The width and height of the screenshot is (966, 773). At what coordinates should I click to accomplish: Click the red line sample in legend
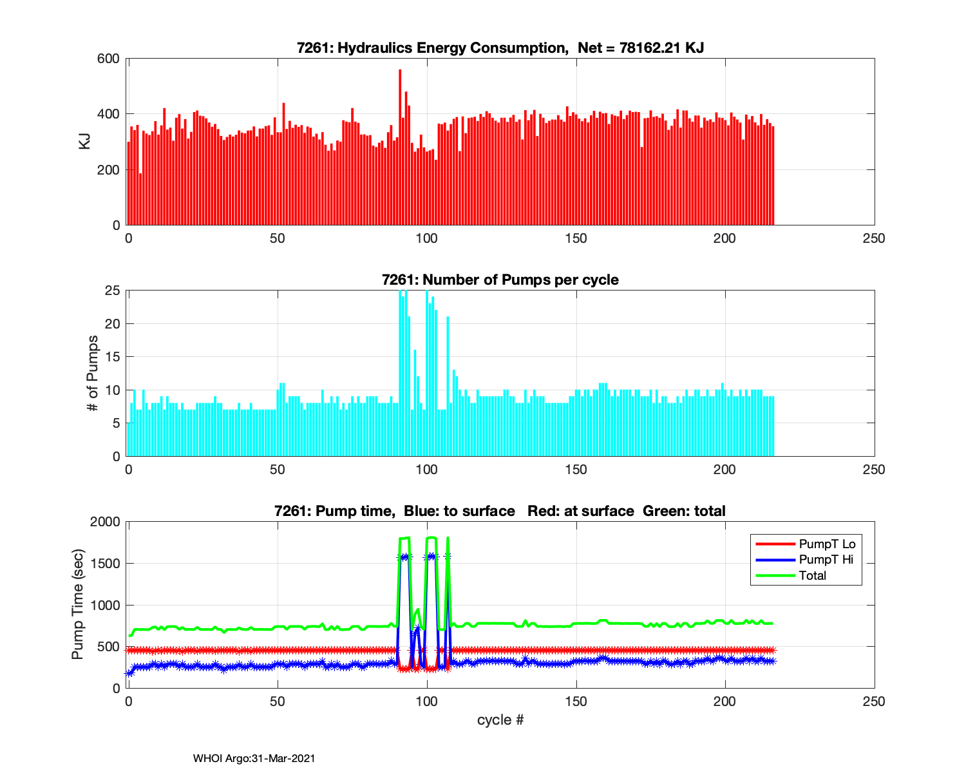coord(775,544)
